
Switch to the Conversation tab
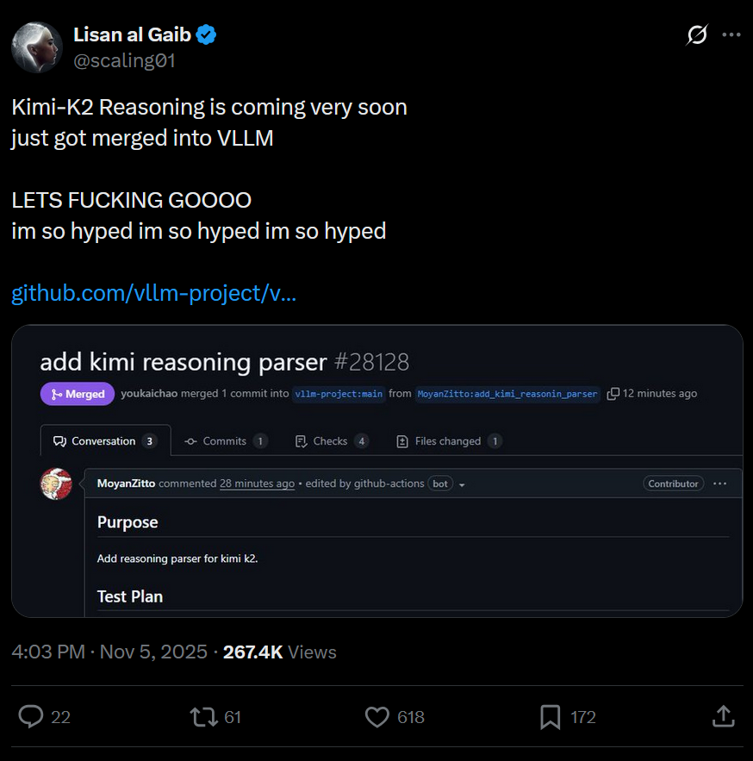(x=104, y=441)
